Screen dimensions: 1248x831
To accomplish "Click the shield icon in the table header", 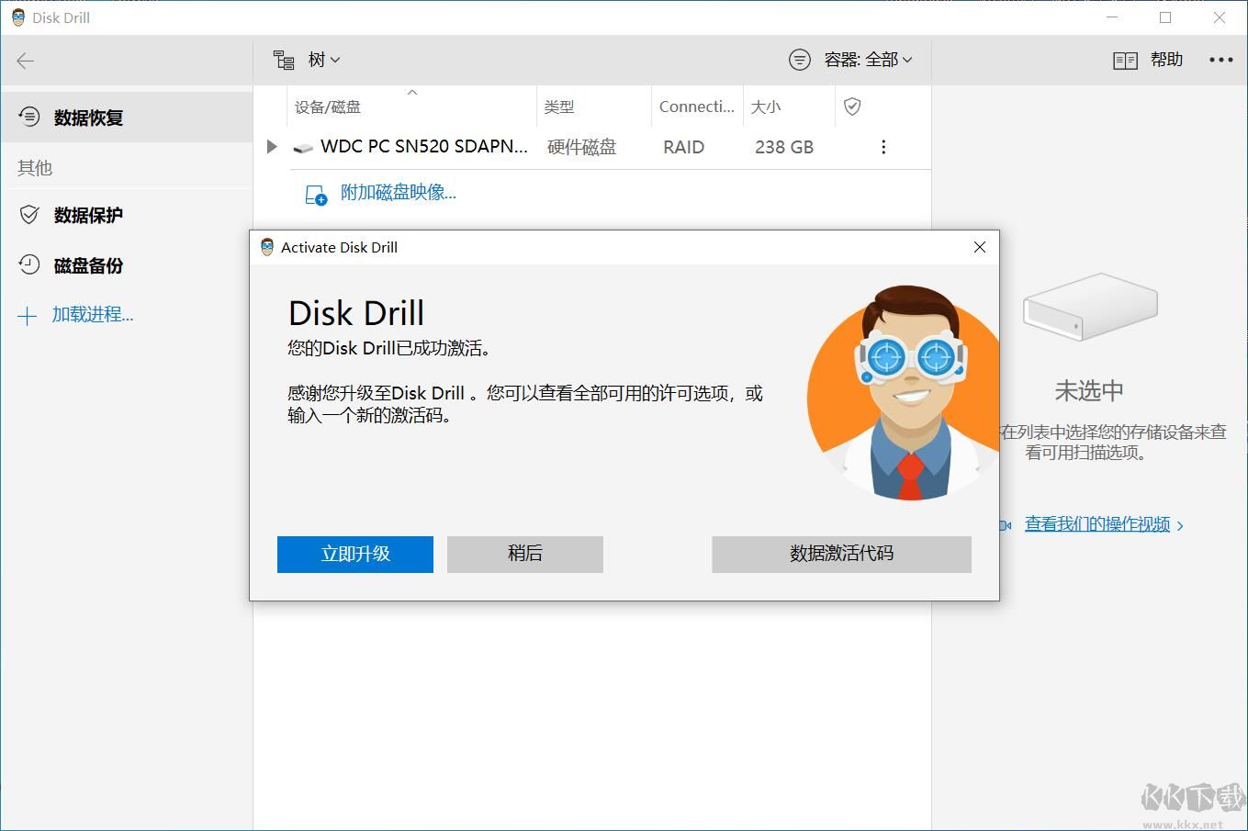I will coord(852,107).
